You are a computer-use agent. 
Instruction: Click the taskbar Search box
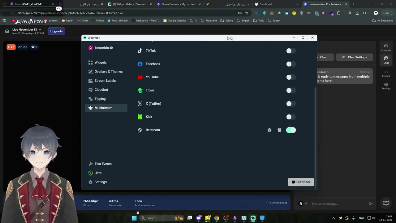(x=162, y=218)
